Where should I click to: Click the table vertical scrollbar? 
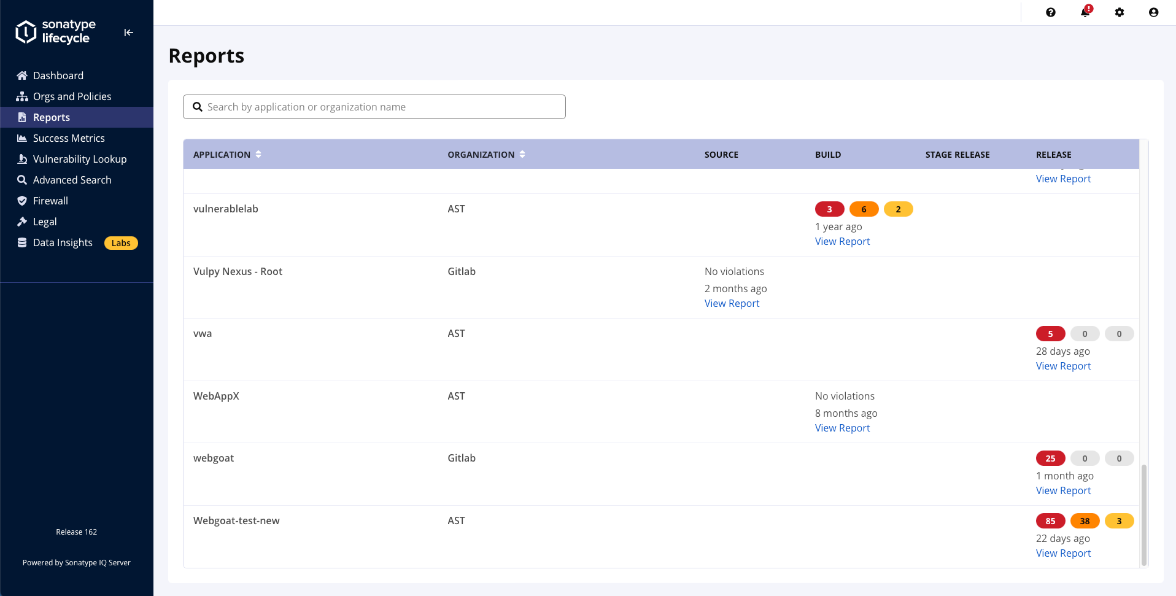1143,514
